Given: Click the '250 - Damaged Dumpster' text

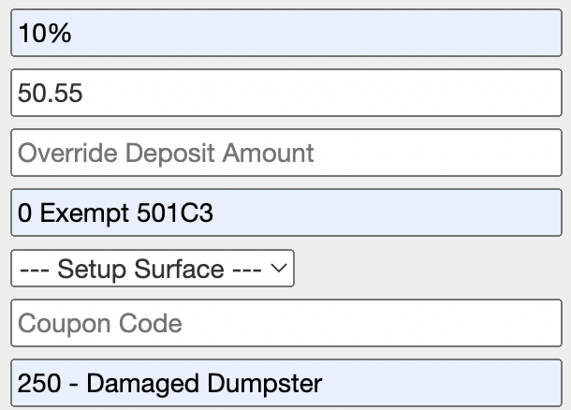Looking at the screenshot, I should (x=169, y=384).
